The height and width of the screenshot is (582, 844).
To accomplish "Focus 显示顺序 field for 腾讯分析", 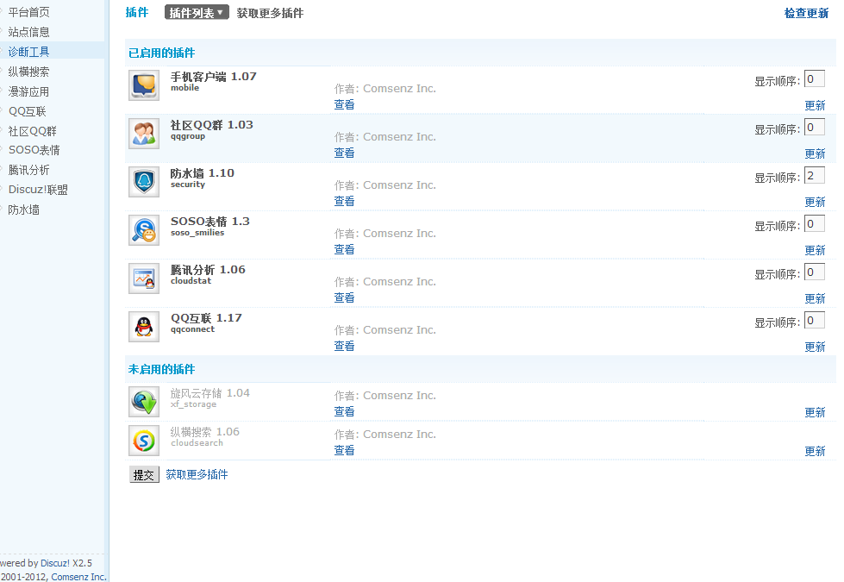I will coord(815,272).
